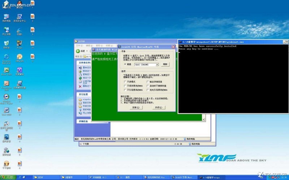Click the 移动这个 move file task link

coord(87,71)
